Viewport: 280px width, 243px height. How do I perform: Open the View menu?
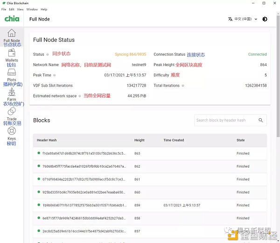pos(20,9)
